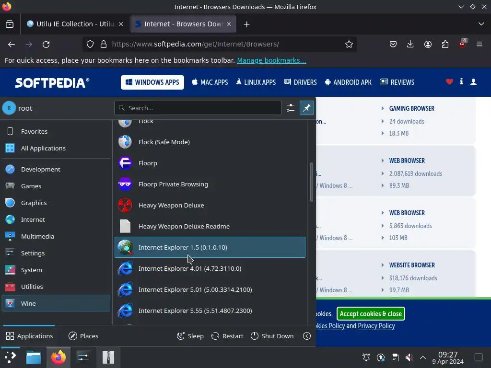Expand the list all tabs chevron
This screenshot has height=368, width=491.
pos(481,24)
